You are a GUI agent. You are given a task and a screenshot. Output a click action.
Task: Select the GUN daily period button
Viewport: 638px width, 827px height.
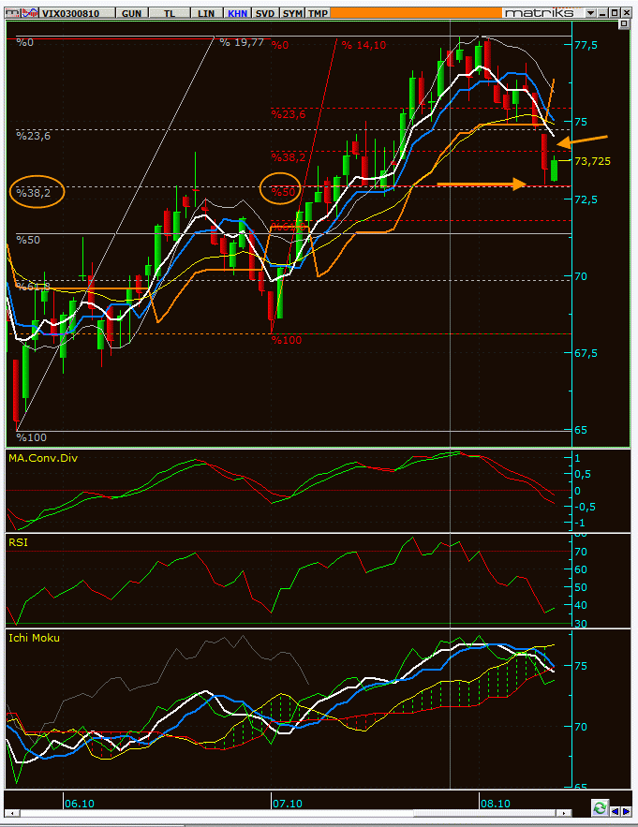pos(132,13)
